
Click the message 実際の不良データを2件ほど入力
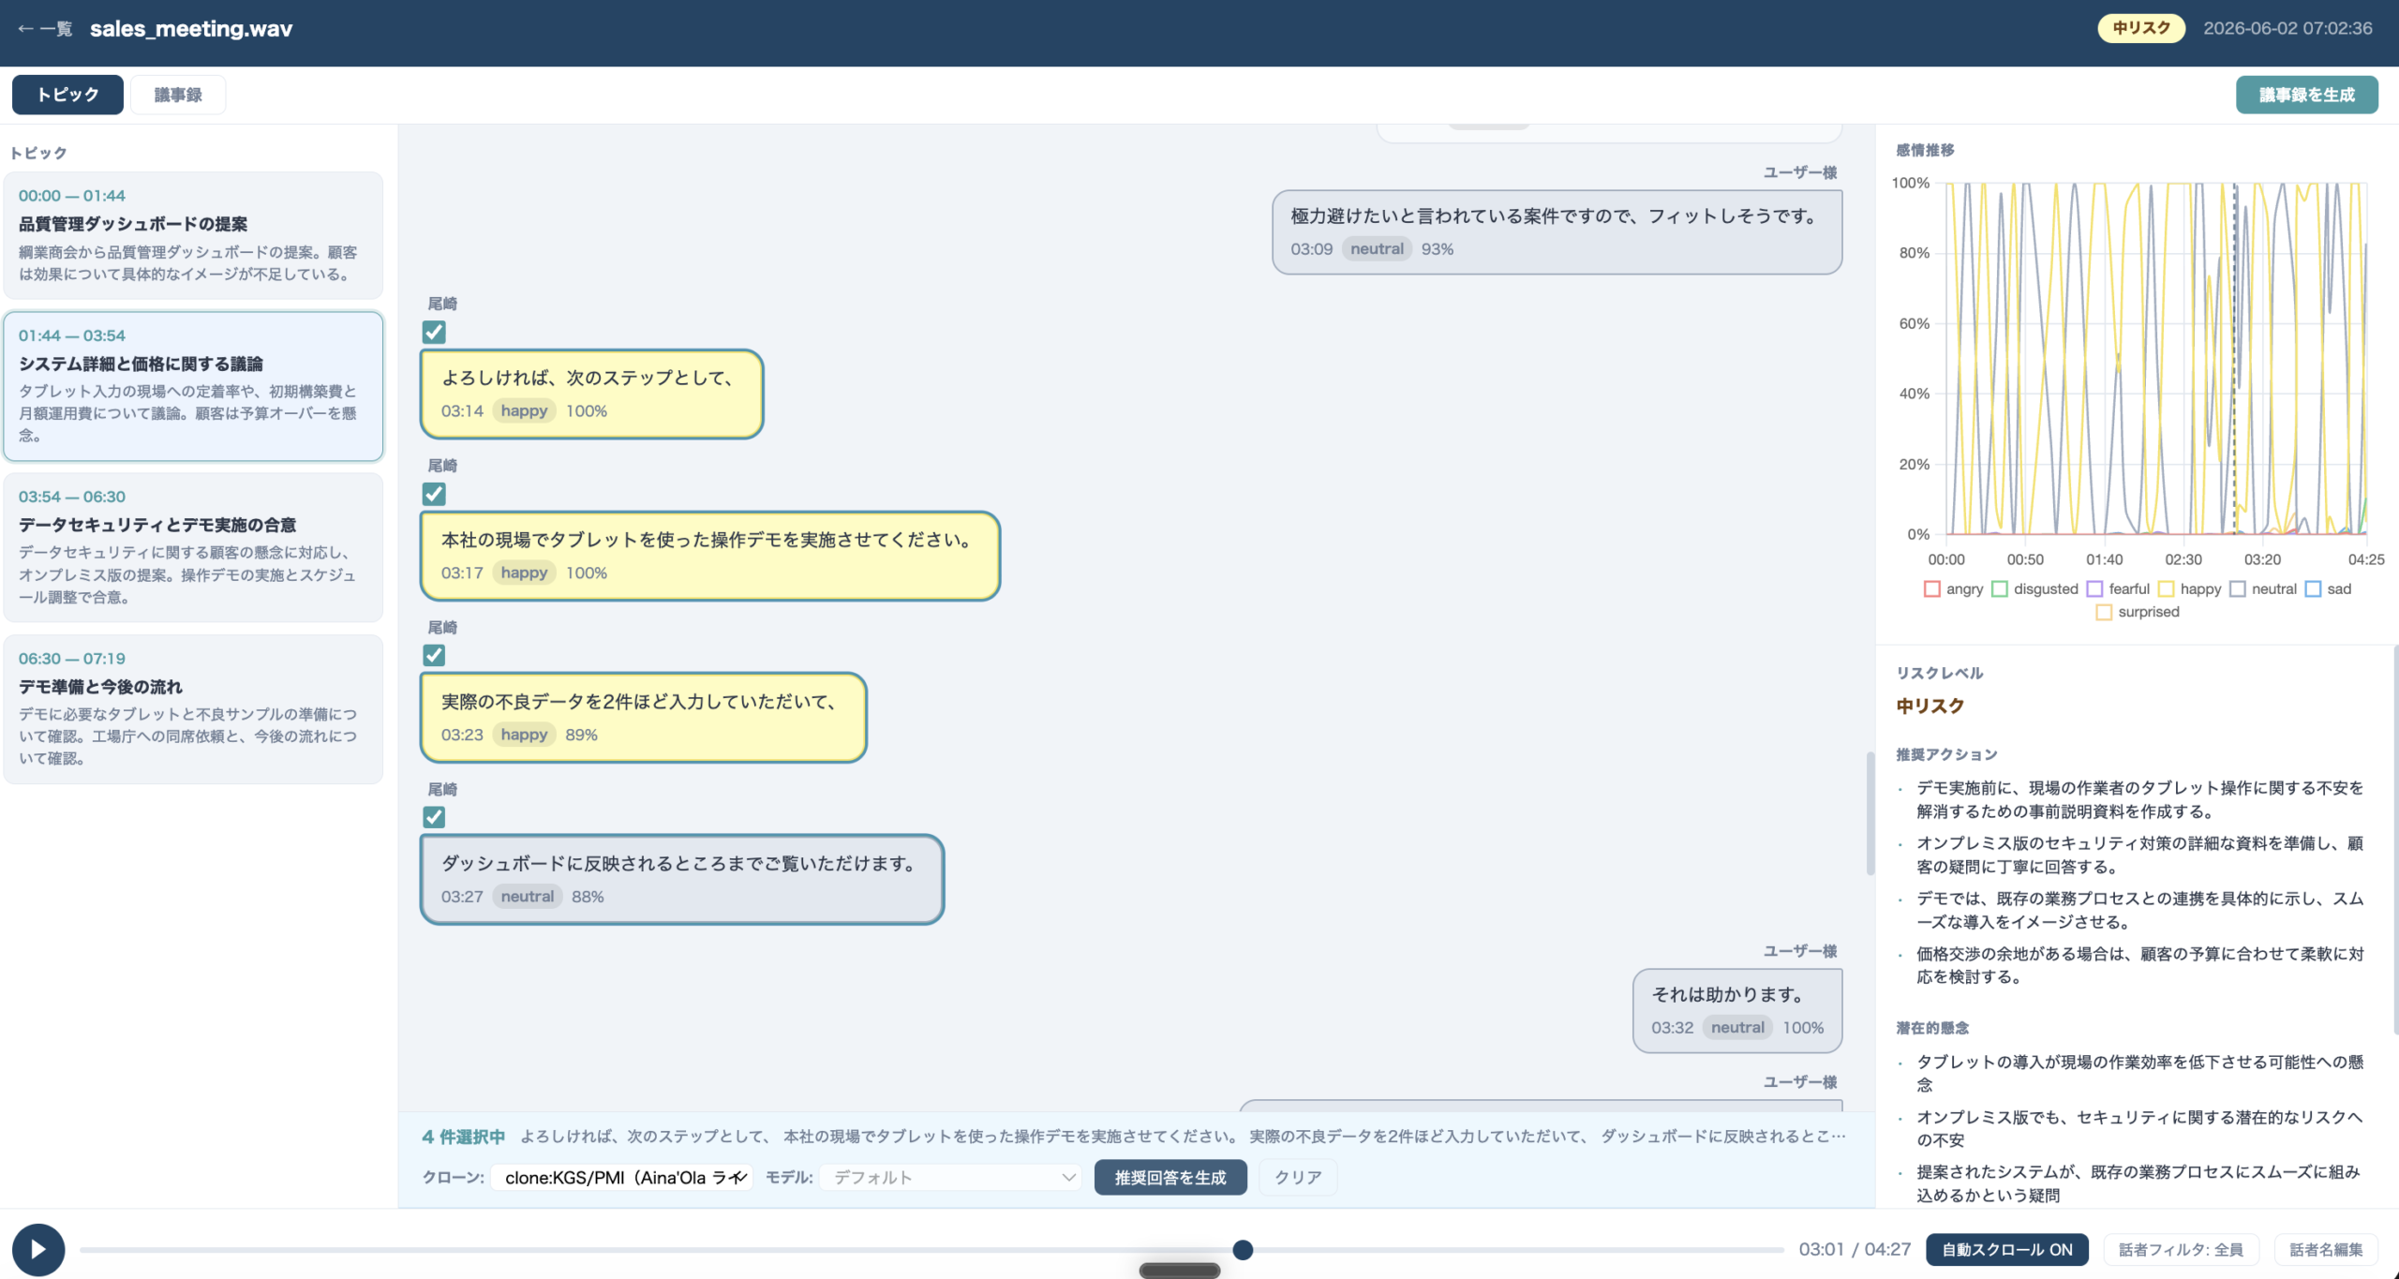coord(644,718)
